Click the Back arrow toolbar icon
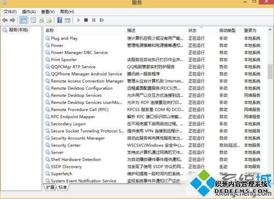Viewport: 274px width, 199px height. point(5,20)
